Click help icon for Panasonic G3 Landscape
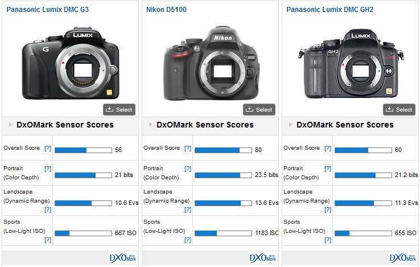Image resolution: width=420 pixels, height=267 pixels. pyautogui.click(x=48, y=210)
